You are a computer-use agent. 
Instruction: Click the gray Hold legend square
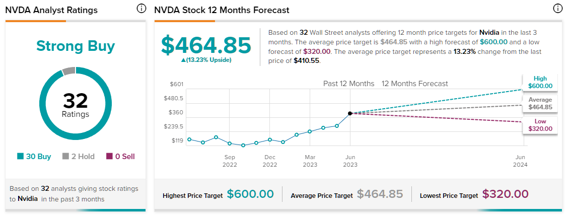pos(65,157)
